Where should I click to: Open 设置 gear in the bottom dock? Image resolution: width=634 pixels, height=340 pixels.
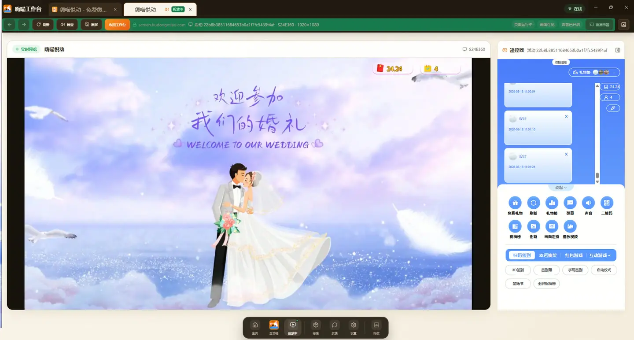coord(354,327)
